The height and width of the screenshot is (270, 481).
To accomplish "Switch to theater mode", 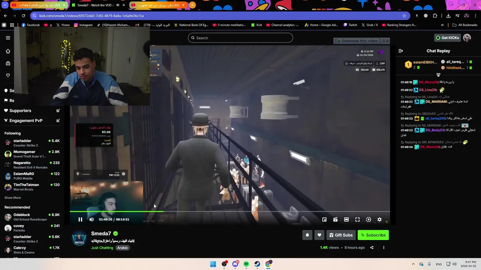I will pos(346,219).
